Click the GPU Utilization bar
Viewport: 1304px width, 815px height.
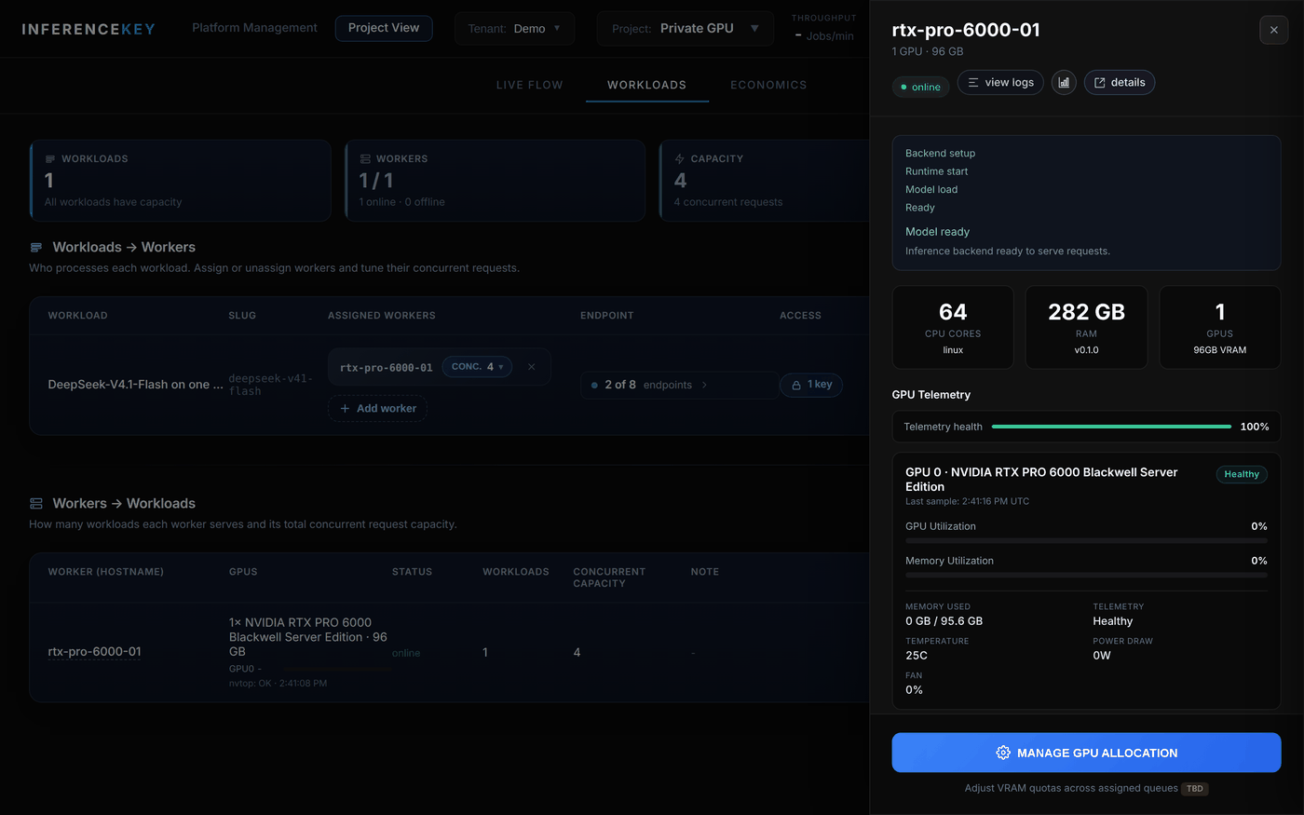point(1086,540)
